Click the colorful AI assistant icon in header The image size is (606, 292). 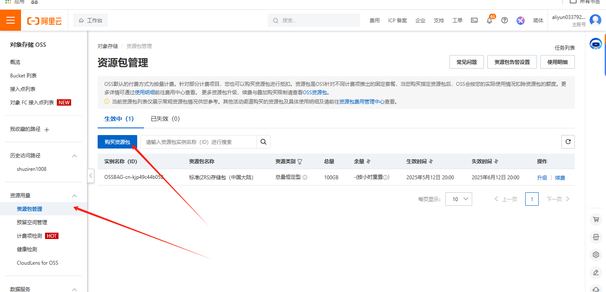(521, 20)
